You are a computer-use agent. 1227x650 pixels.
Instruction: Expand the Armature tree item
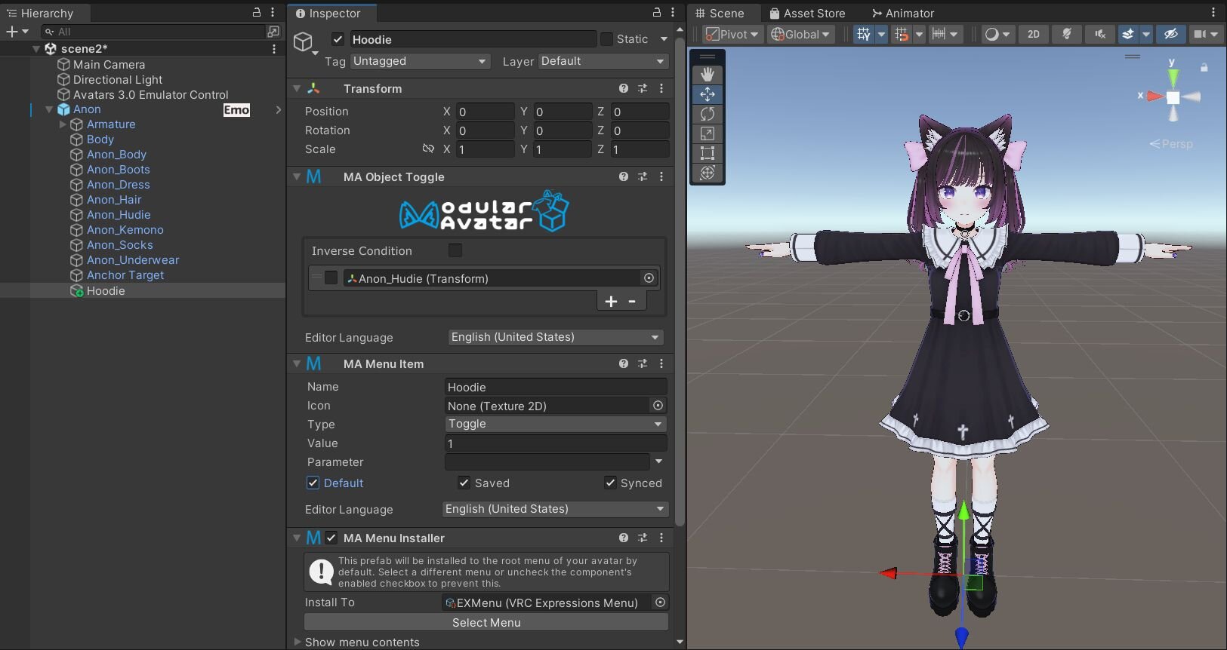point(63,124)
